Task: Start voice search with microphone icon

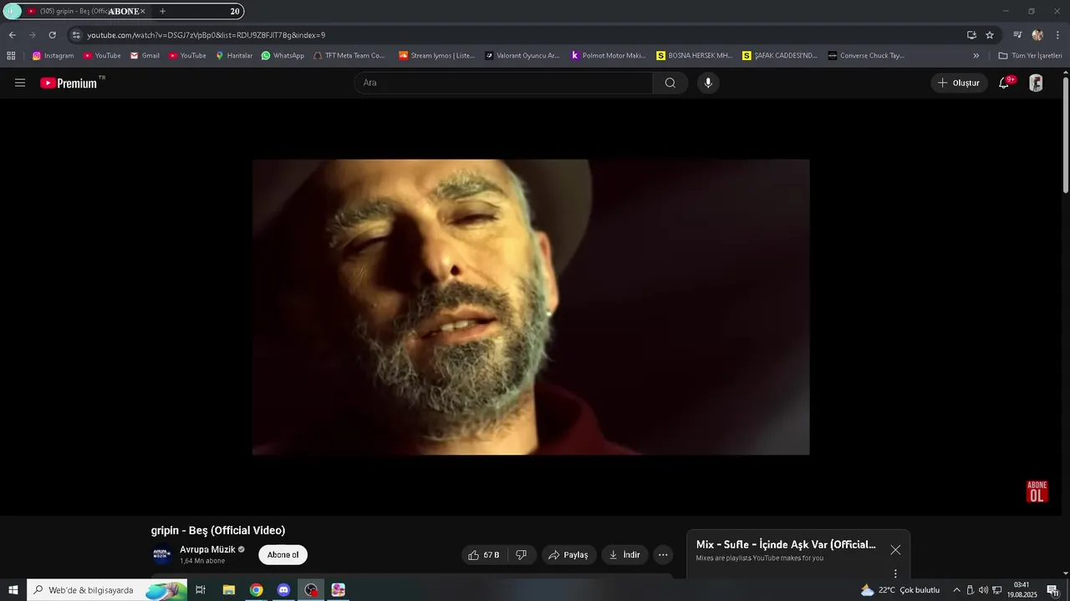Action: 708,83
